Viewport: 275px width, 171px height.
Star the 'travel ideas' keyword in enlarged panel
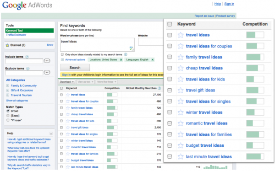coord(181,35)
